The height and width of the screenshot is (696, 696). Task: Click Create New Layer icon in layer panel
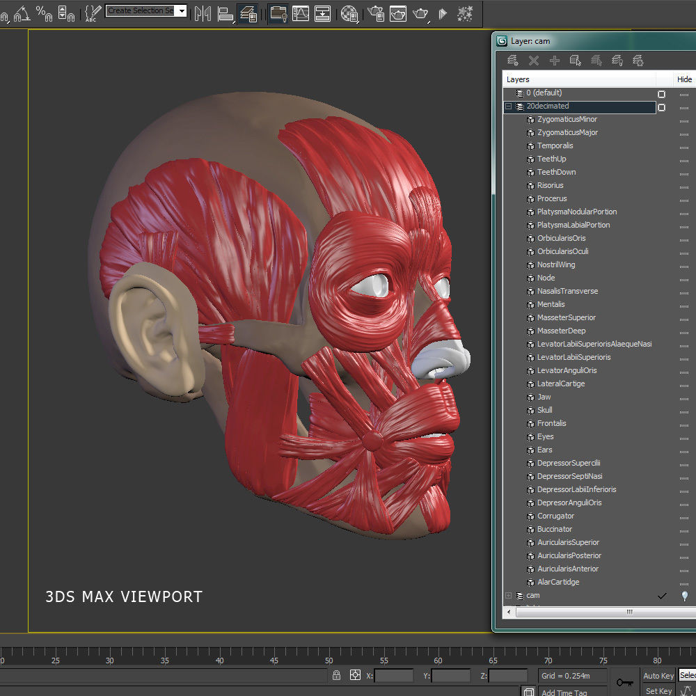click(512, 61)
